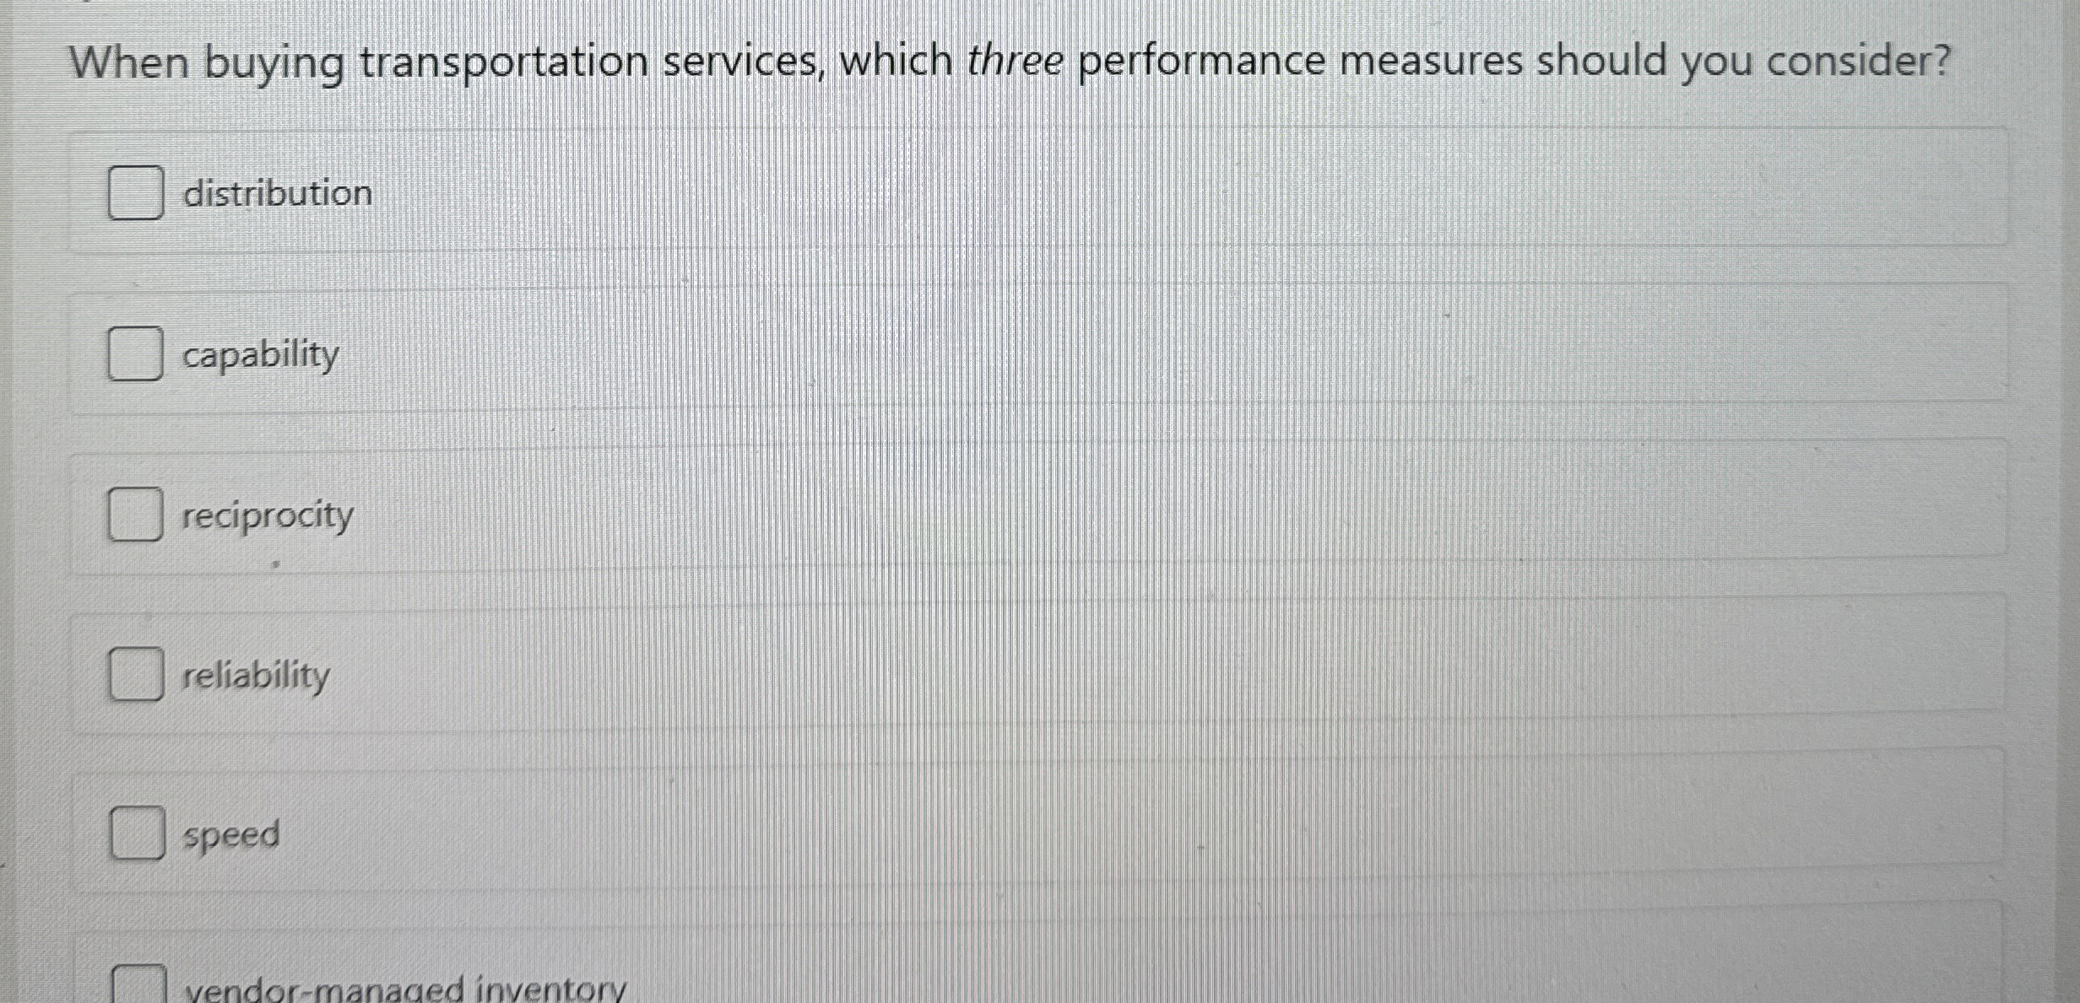Image resolution: width=2080 pixels, height=1003 pixels.
Task: Check the reciprocity checkbox
Action: point(136,515)
